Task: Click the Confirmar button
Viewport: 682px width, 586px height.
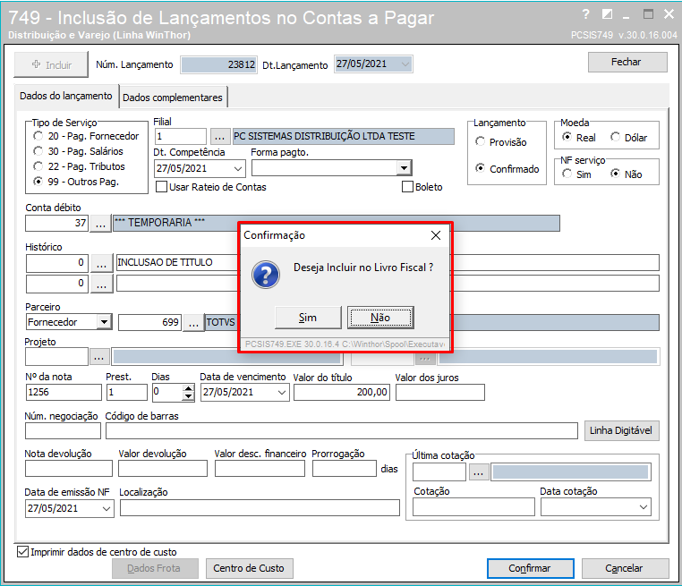Action: coord(530,569)
